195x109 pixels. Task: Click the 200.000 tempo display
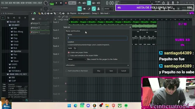tap(72, 3)
